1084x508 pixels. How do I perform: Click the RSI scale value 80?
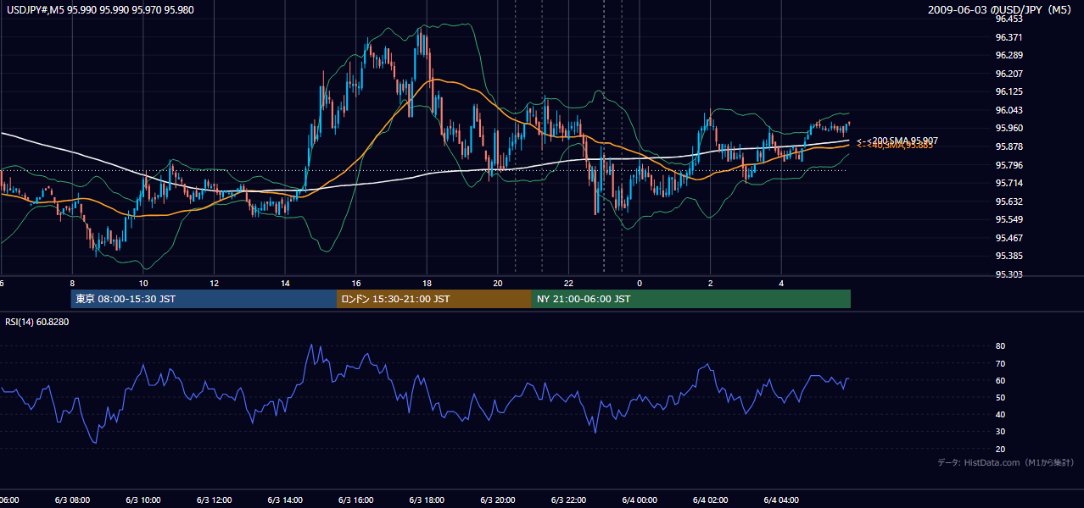(1000, 346)
